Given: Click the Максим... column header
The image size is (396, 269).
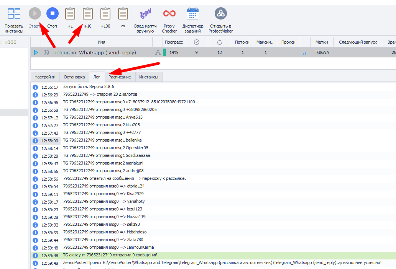Looking at the screenshot, I should click(265, 42).
